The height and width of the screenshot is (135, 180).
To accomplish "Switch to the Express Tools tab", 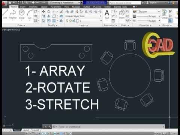I will click(x=120, y=7).
